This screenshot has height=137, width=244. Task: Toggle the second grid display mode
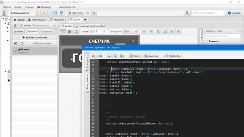pyautogui.click(x=69, y=32)
